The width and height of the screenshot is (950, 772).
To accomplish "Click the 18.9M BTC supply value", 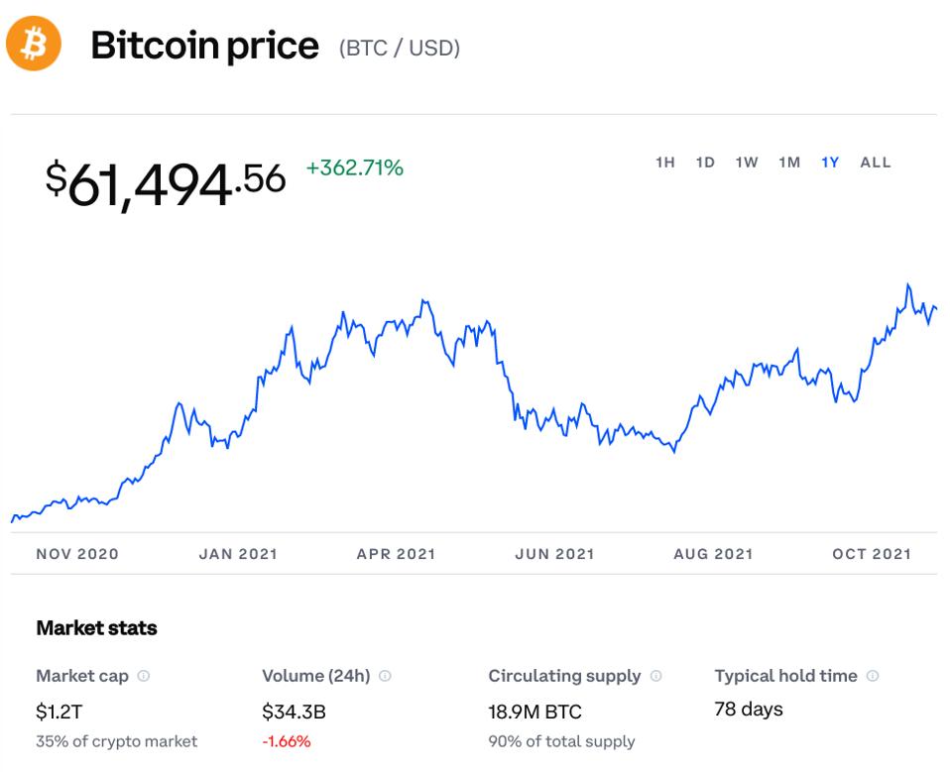I will [x=534, y=712].
